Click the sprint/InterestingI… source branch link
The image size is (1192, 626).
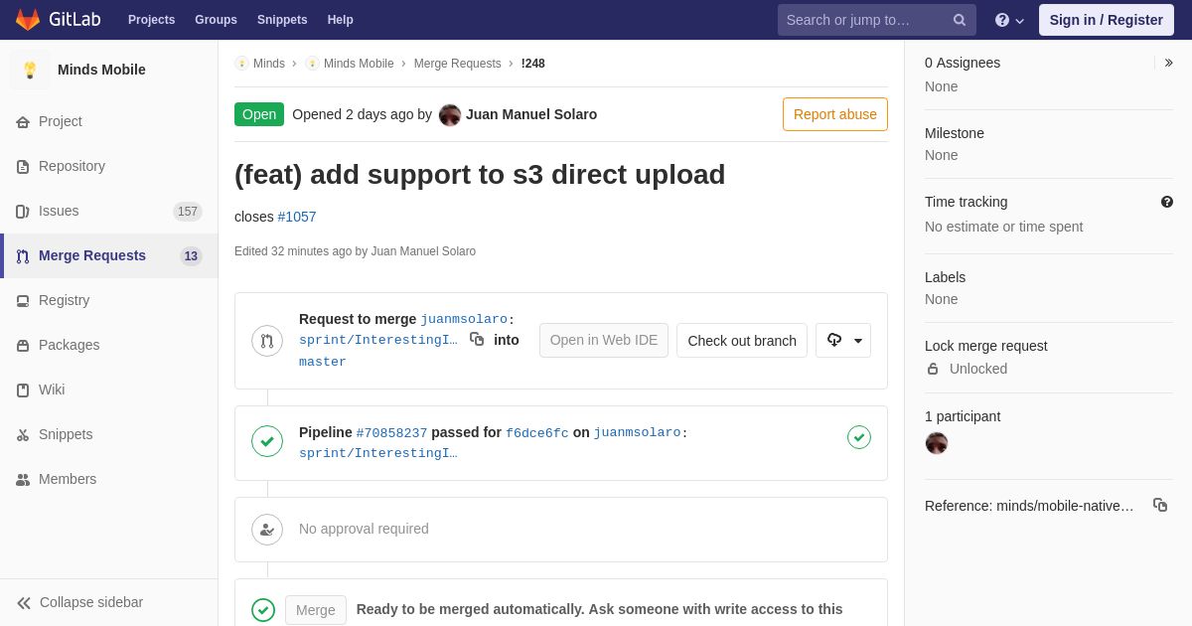[x=378, y=340]
